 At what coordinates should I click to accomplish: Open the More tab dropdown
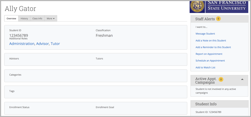[51, 18]
